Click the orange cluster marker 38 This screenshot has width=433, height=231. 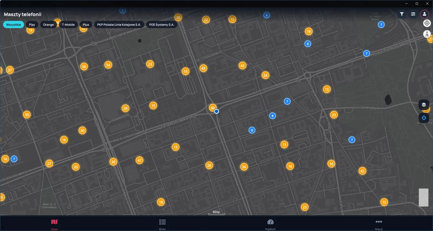click(178, 18)
